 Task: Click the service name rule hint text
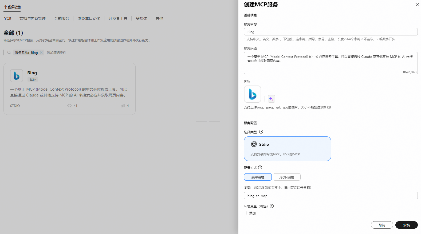point(320,39)
